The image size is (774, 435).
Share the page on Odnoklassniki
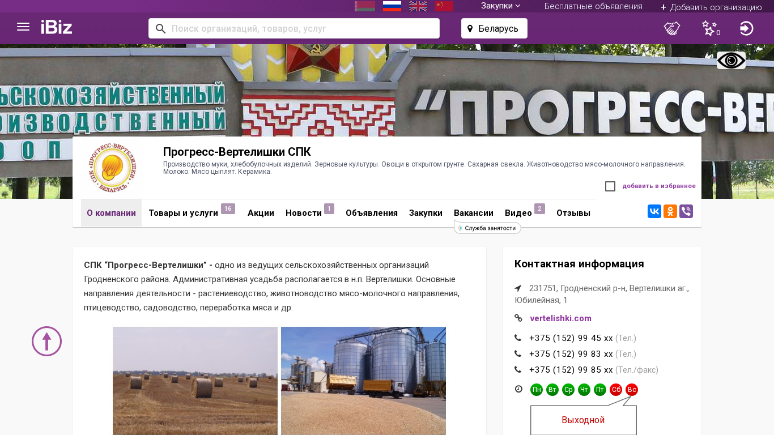(x=670, y=211)
